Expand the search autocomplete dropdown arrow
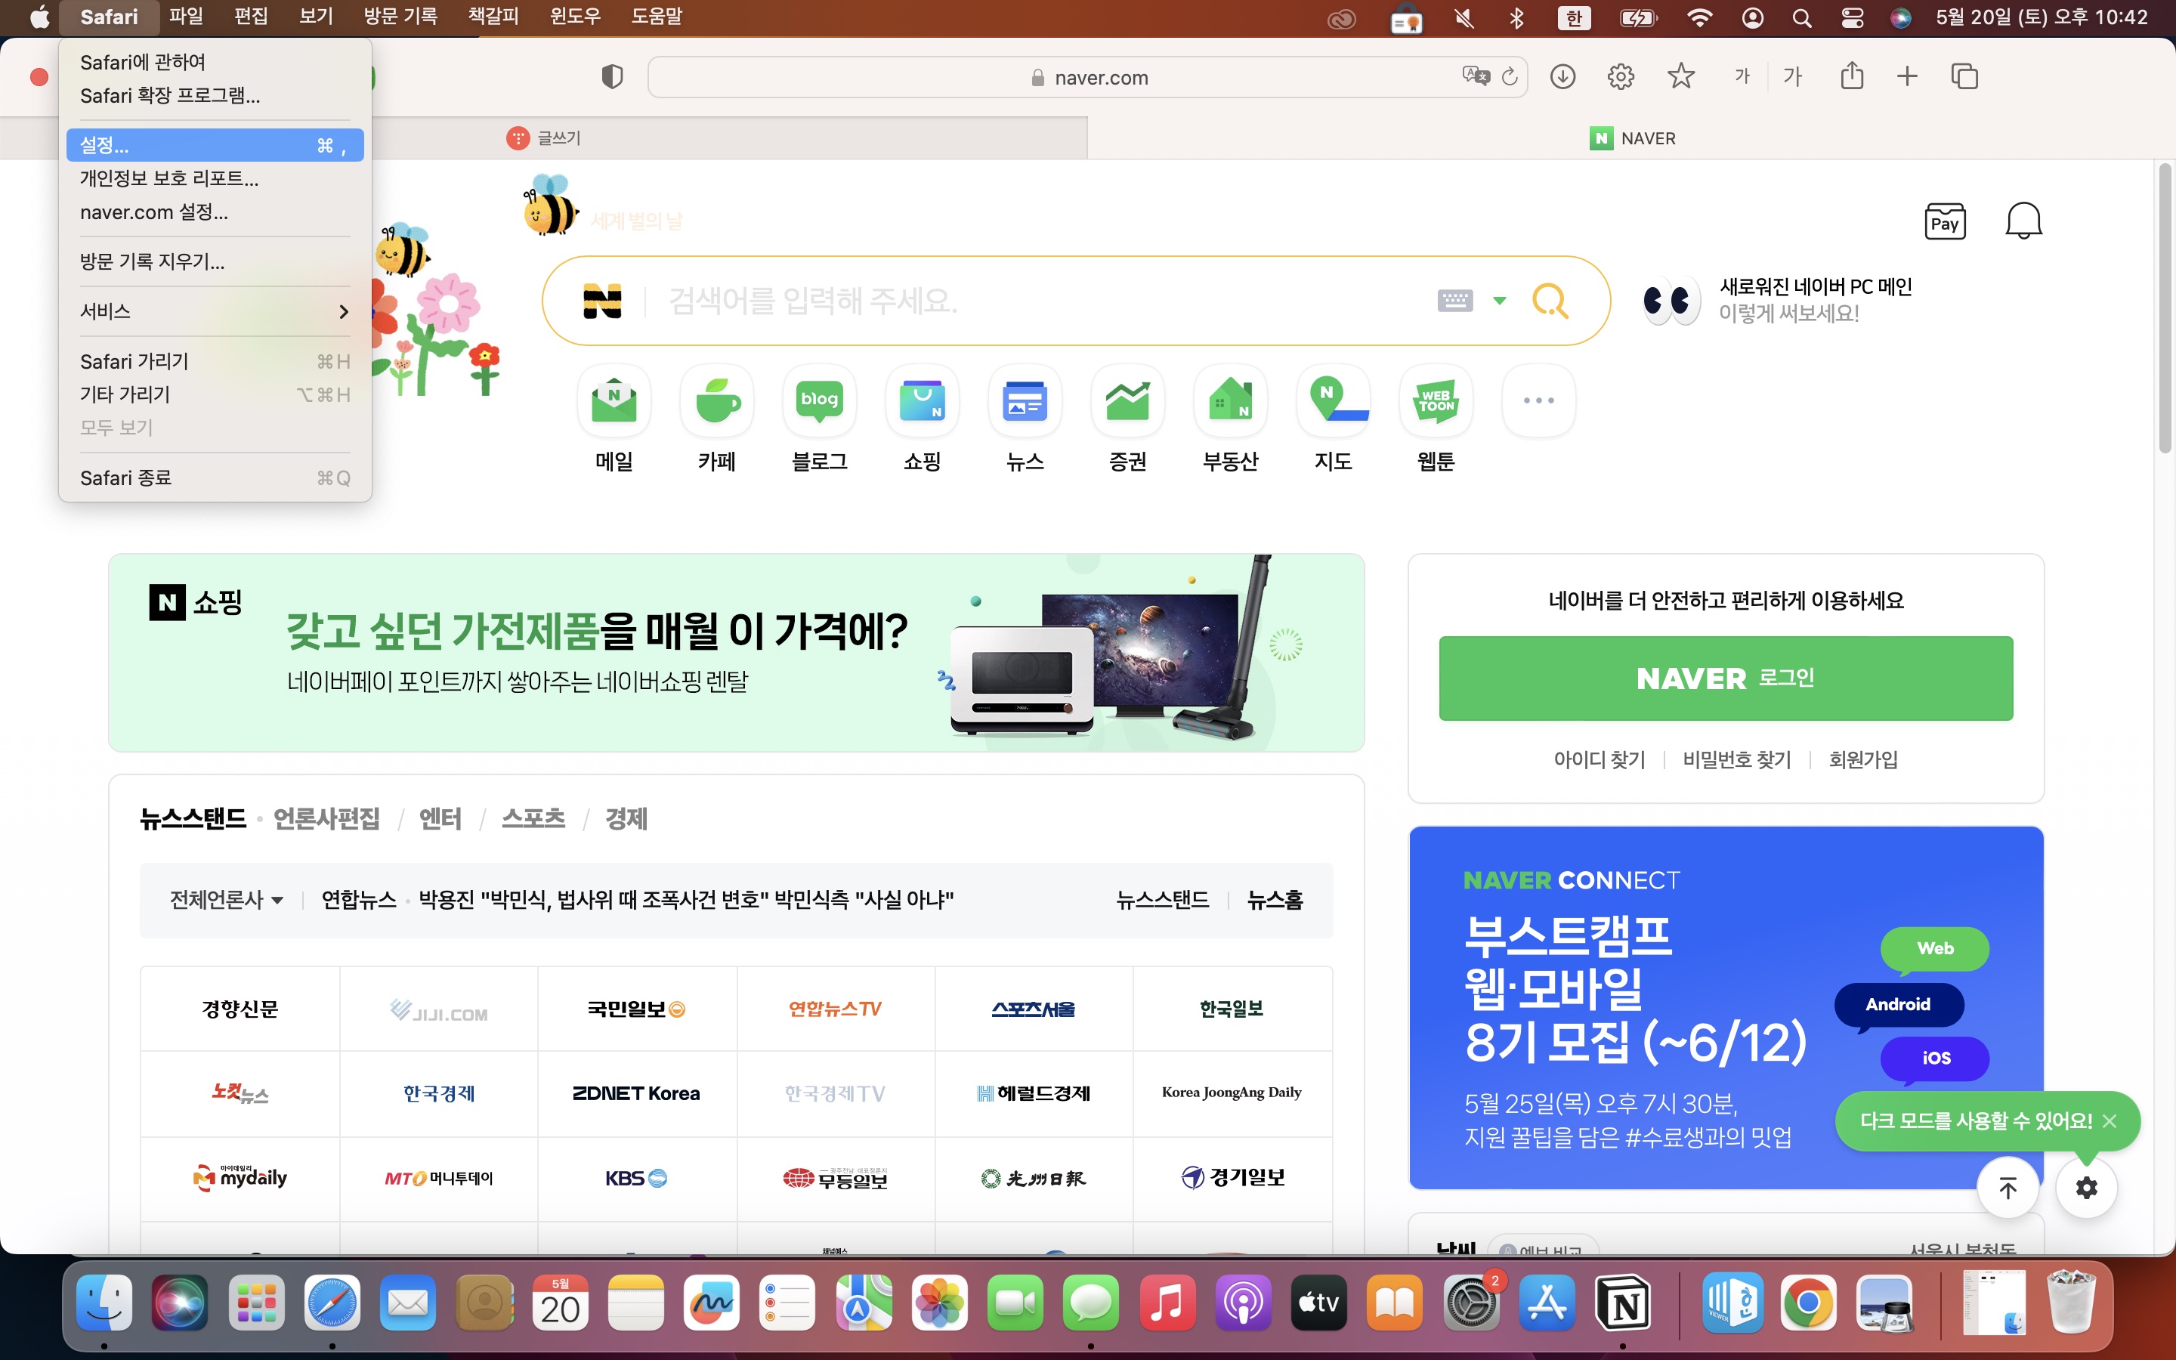 click(1499, 301)
